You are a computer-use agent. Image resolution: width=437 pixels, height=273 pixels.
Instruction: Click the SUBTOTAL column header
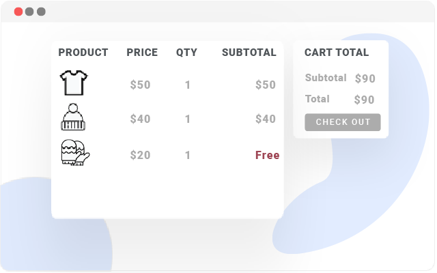click(249, 53)
